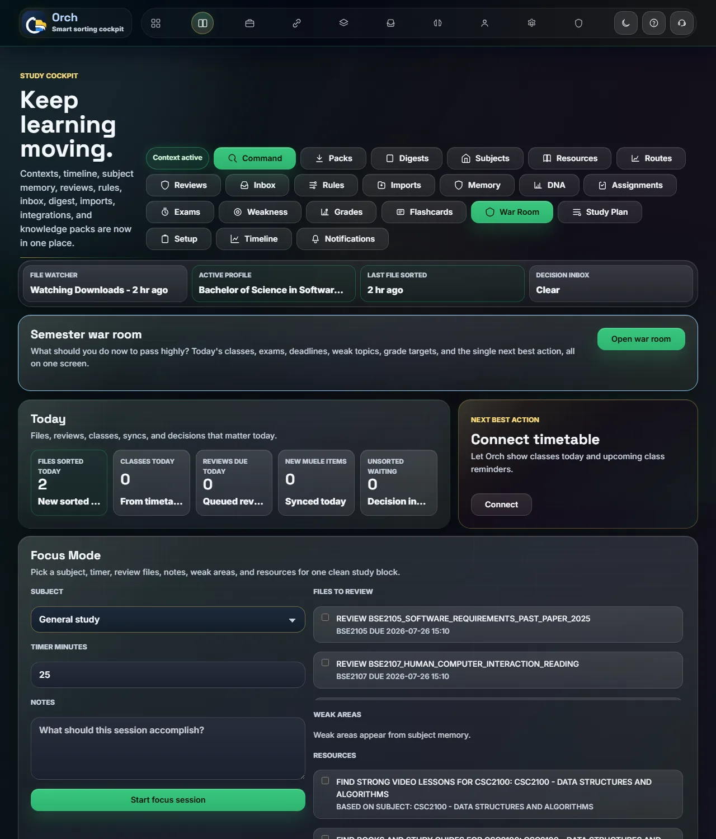716x839 pixels.
Task: Switch to the Digests tab
Action: click(407, 158)
